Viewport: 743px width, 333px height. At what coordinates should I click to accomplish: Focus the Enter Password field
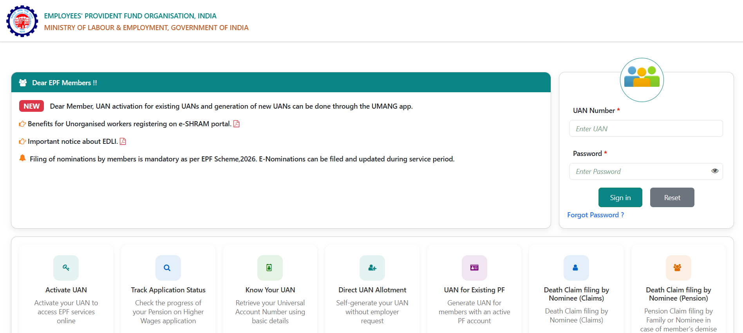pyautogui.click(x=646, y=171)
